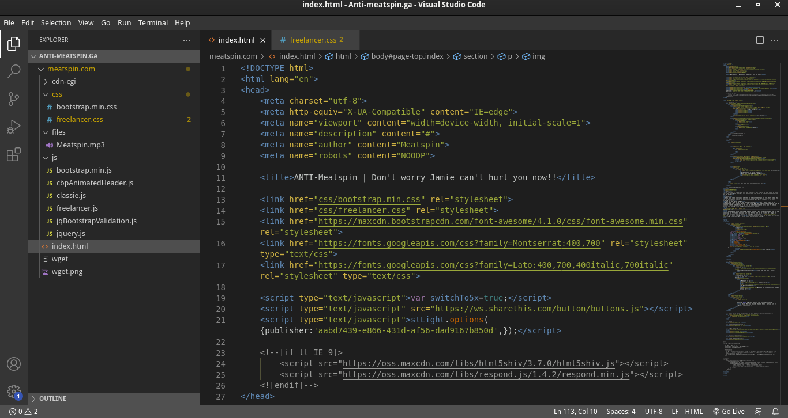Expand the OUTLINE section
Screen dimensions: 788x418
coord(52,398)
